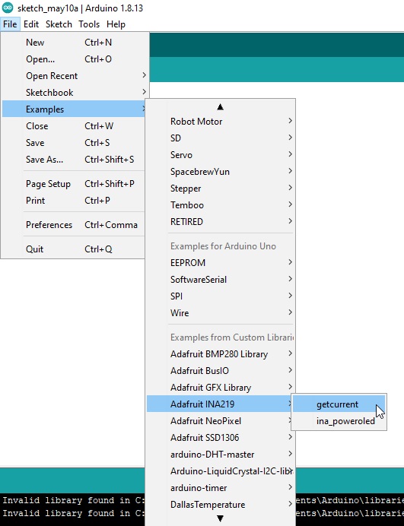The height and width of the screenshot is (526, 404).
Task: Open the Edit menu
Action: tap(31, 24)
